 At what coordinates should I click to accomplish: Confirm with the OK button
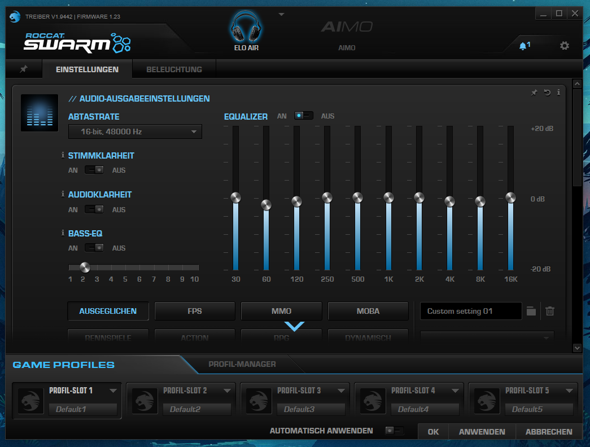click(x=433, y=432)
